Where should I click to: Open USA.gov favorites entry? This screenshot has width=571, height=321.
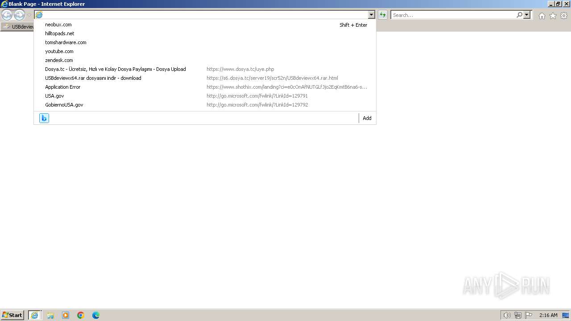[205, 96]
